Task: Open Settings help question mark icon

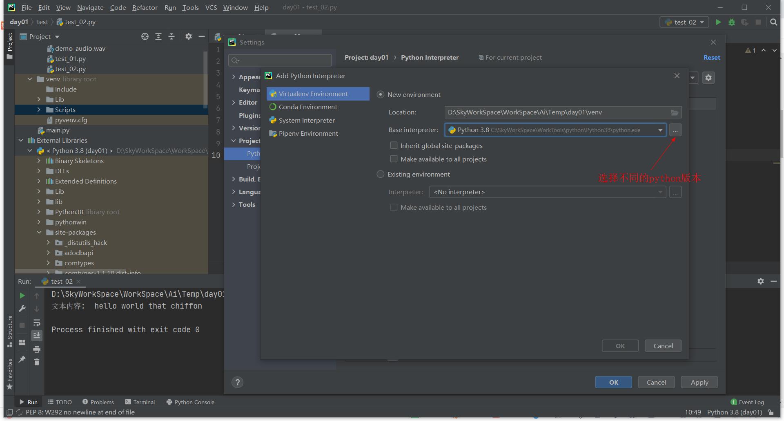Action: point(238,382)
